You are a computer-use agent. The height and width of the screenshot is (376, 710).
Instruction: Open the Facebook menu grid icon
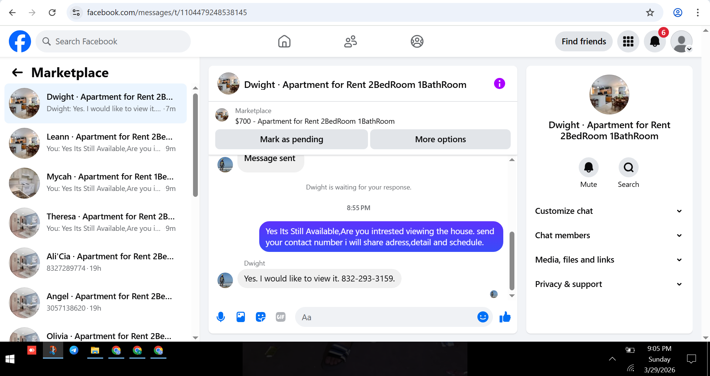[628, 41]
